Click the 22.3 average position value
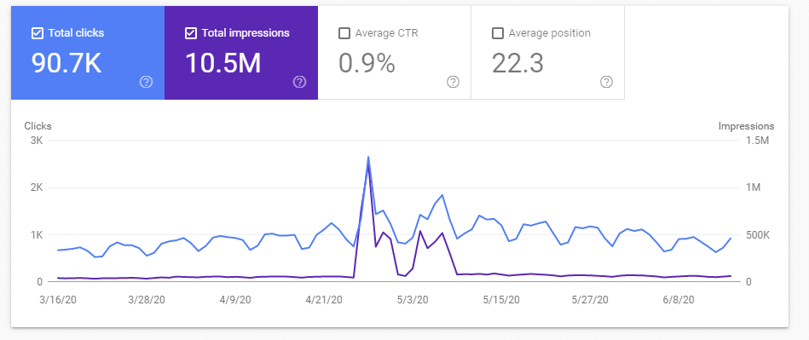The image size is (809, 340). (x=517, y=63)
